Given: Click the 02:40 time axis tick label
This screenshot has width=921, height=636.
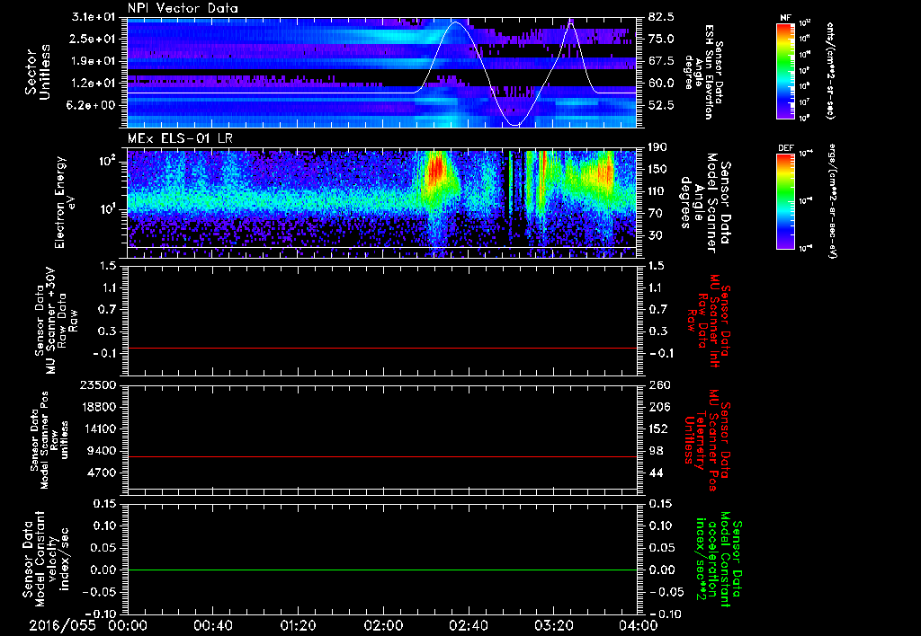Looking at the screenshot, I should coord(469,625).
